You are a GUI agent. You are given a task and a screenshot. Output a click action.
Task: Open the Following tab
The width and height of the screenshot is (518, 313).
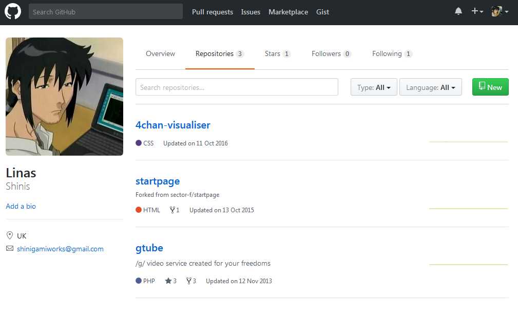click(392, 53)
